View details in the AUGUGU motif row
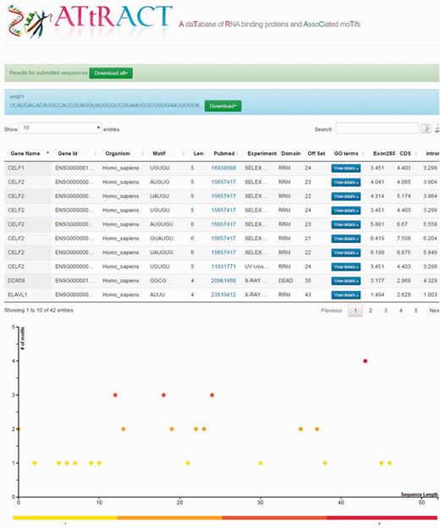The height and width of the screenshot is (528, 440). coord(346,224)
